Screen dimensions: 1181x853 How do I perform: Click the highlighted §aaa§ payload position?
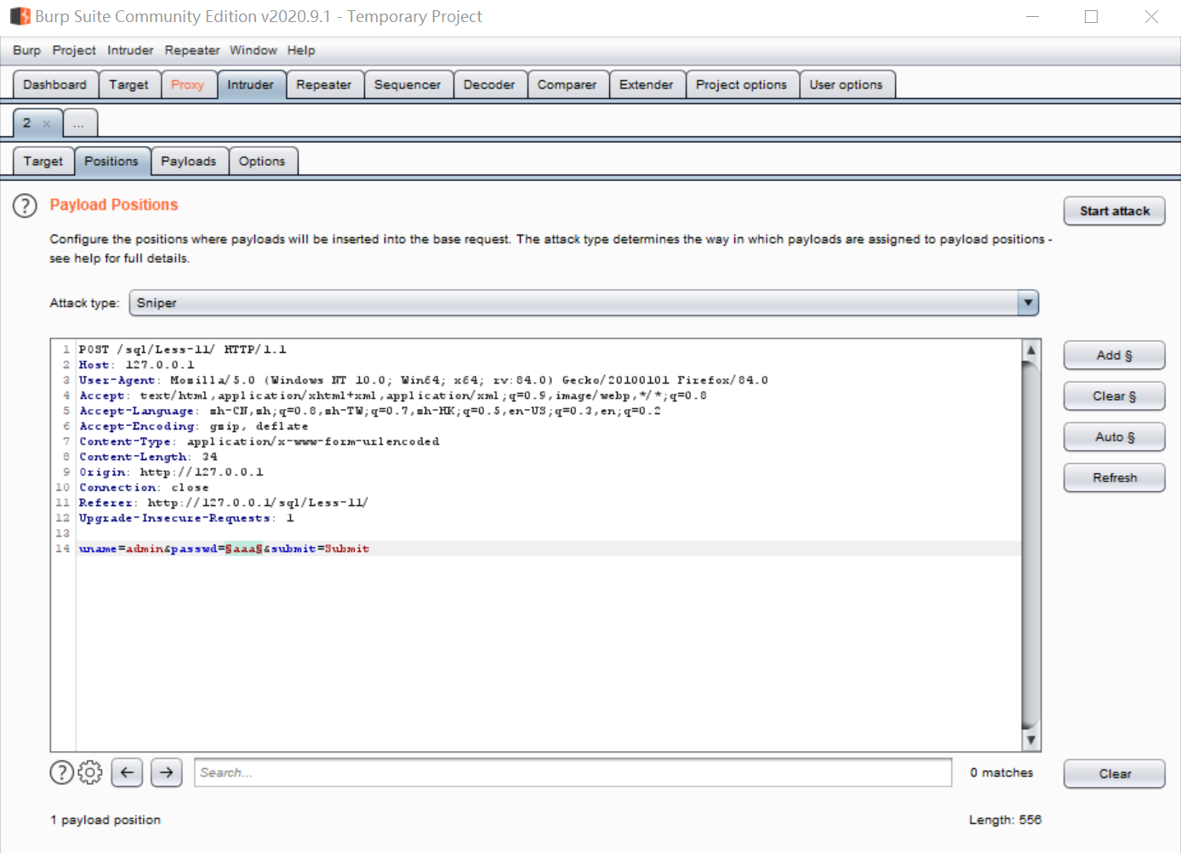click(x=243, y=549)
